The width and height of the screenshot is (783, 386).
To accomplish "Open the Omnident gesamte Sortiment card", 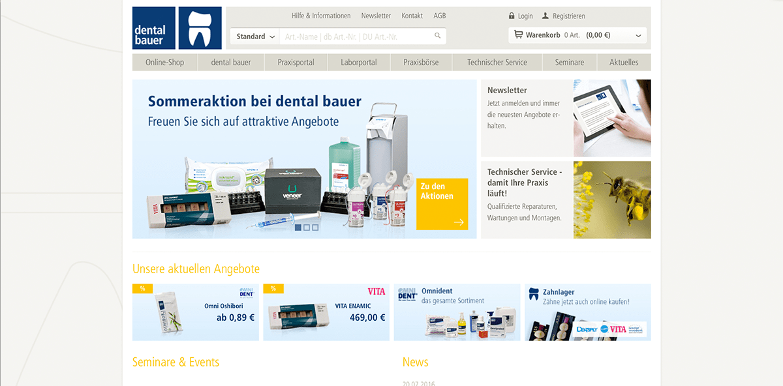I will [457, 312].
